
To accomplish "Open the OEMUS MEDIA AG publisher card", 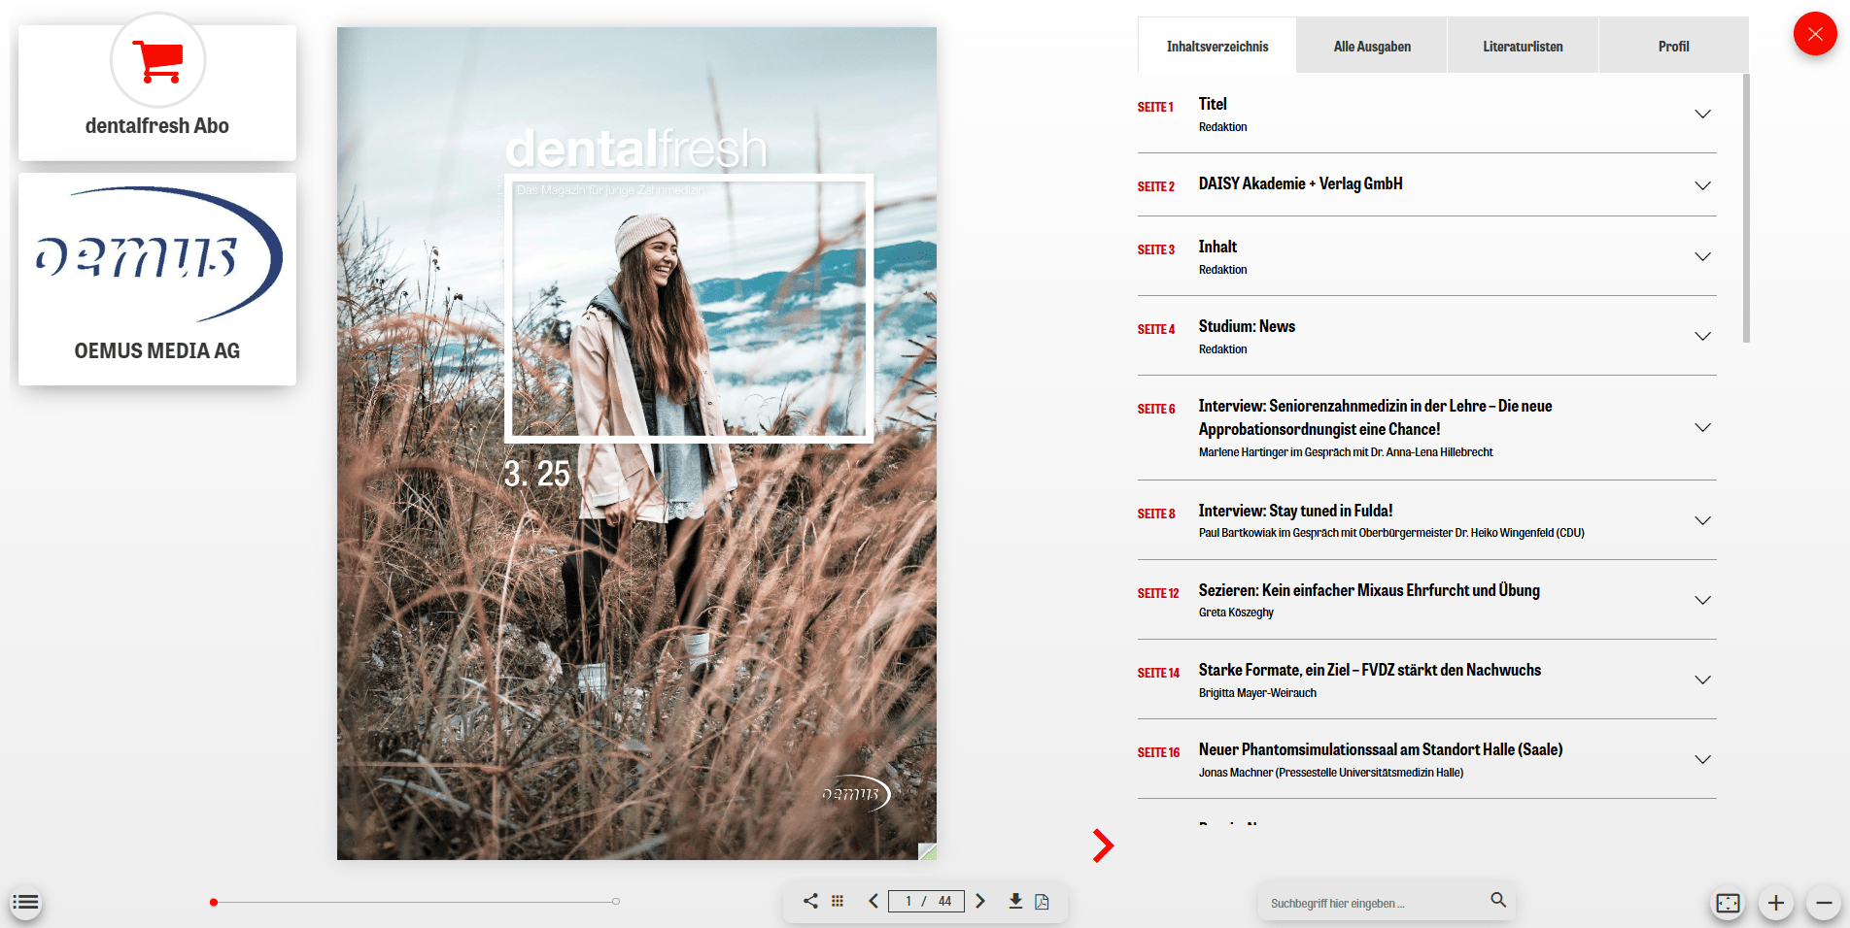I will click(157, 279).
